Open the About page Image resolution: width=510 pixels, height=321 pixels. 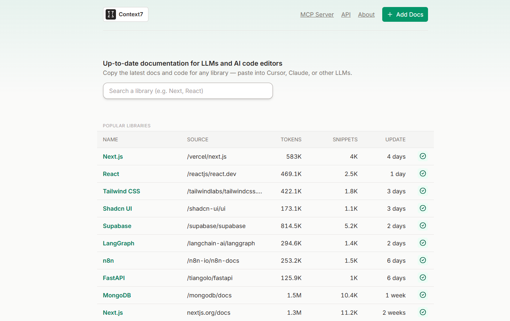coord(366,14)
